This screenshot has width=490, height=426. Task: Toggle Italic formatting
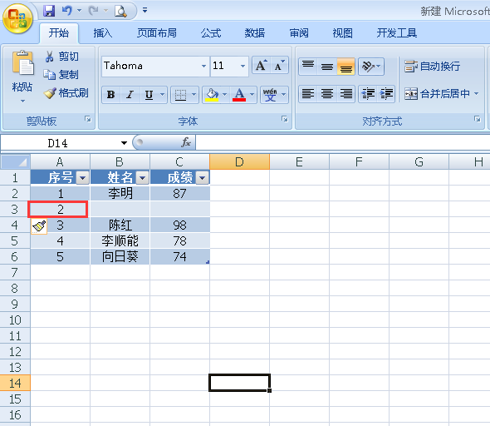[x=130, y=95]
